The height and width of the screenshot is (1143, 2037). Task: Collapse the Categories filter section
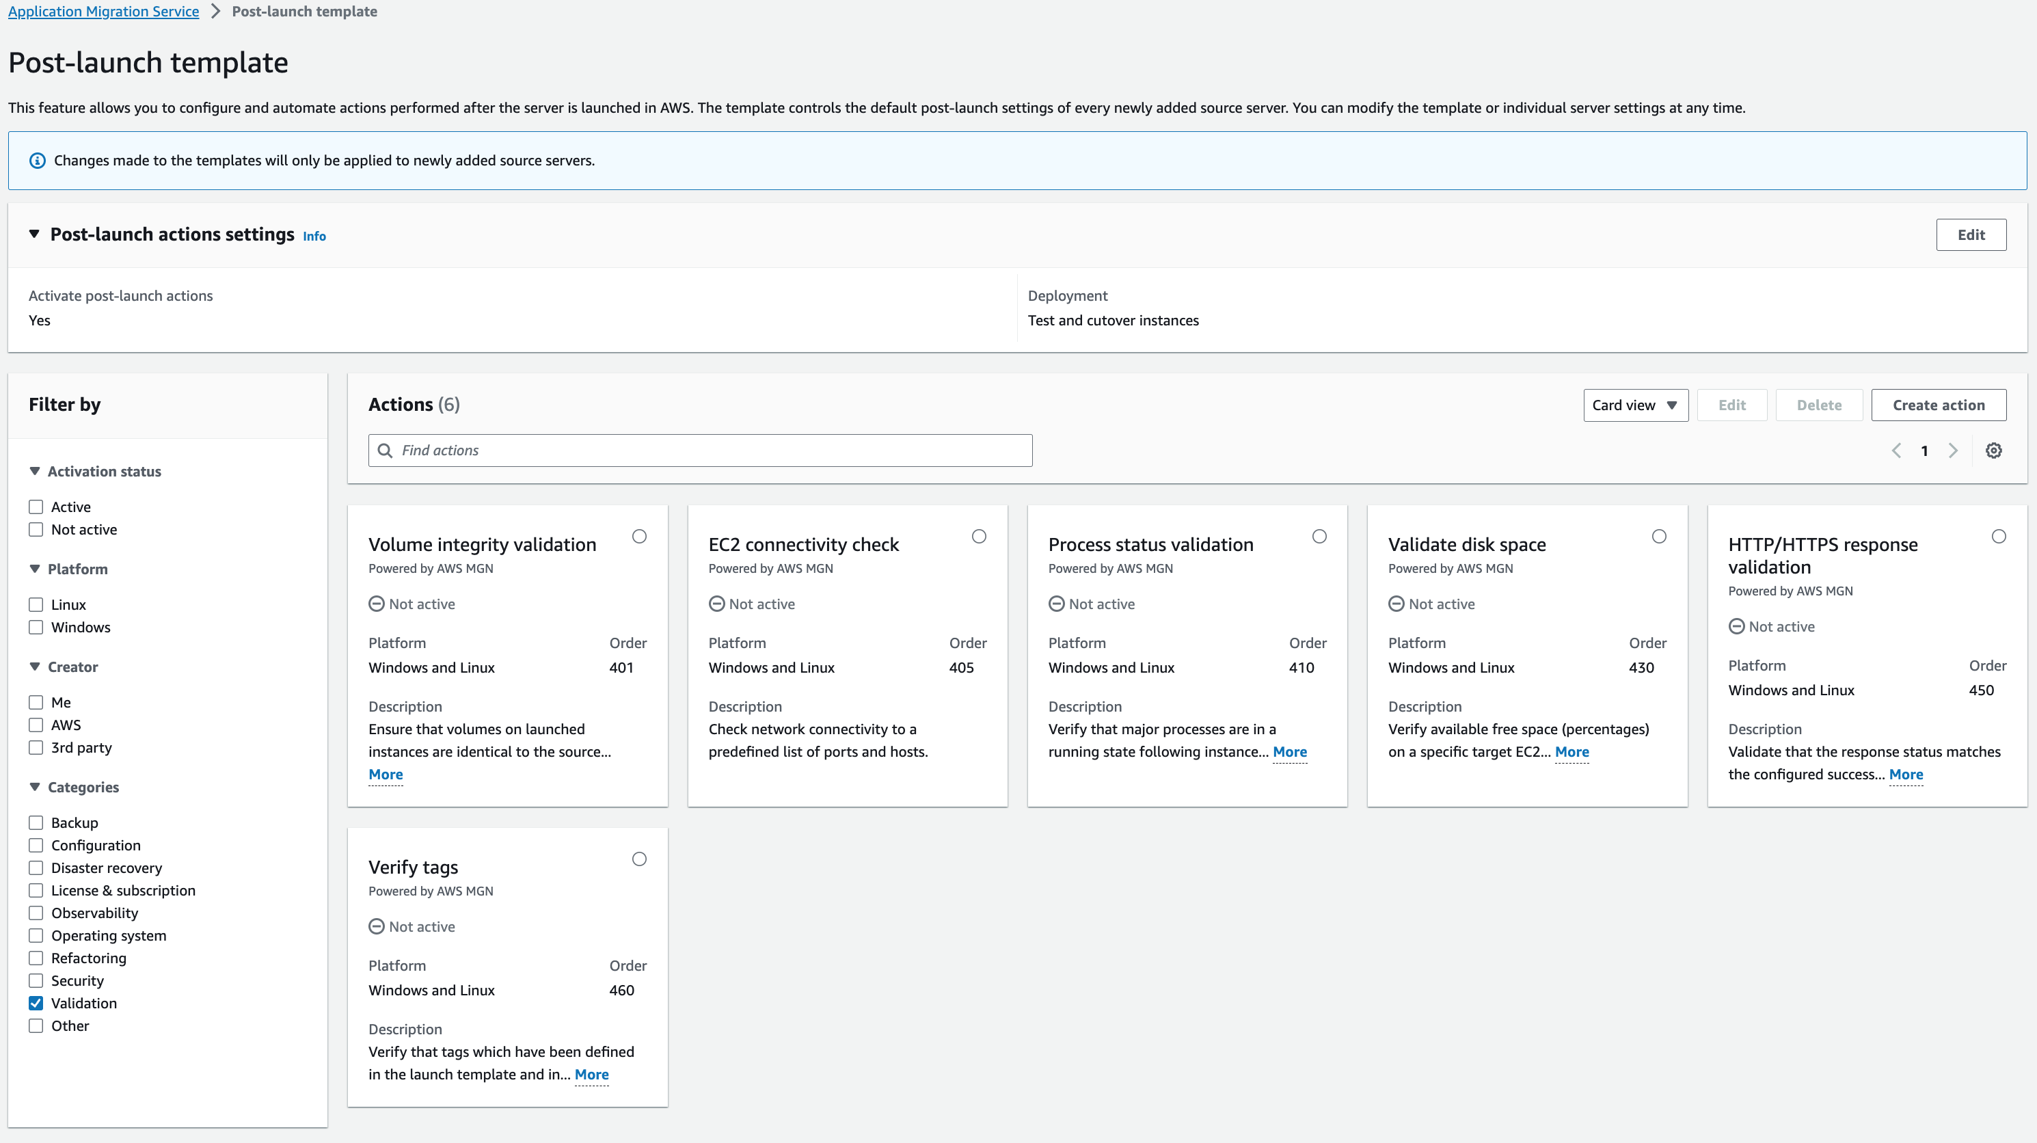tap(35, 786)
